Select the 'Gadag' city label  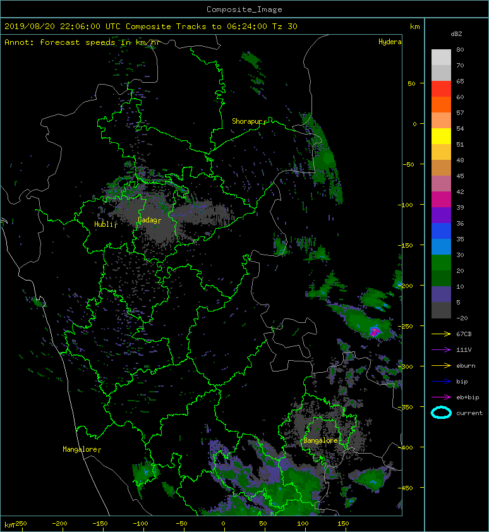tap(147, 220)
